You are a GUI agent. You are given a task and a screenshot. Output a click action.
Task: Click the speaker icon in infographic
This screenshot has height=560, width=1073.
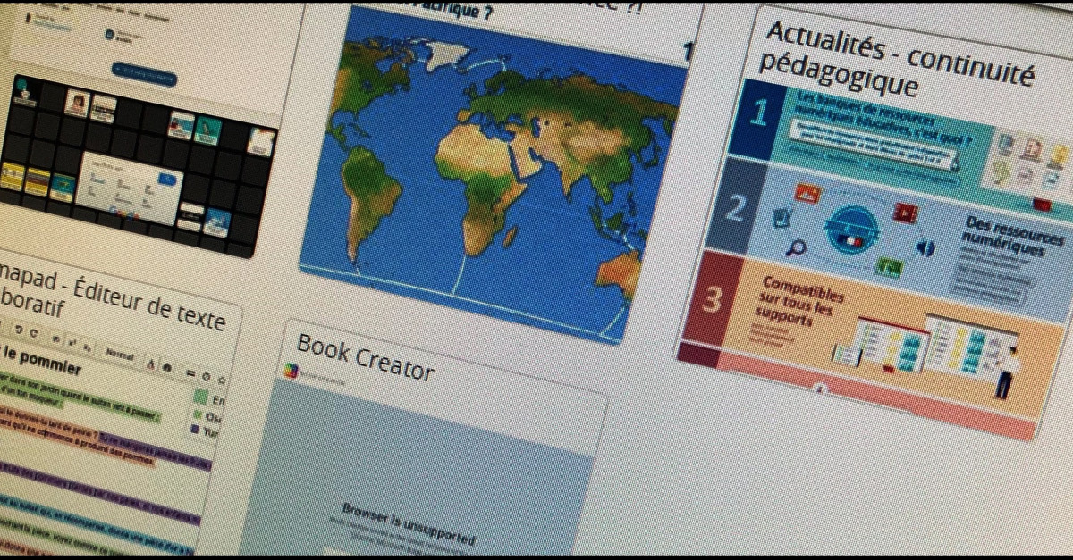point(925,247)
